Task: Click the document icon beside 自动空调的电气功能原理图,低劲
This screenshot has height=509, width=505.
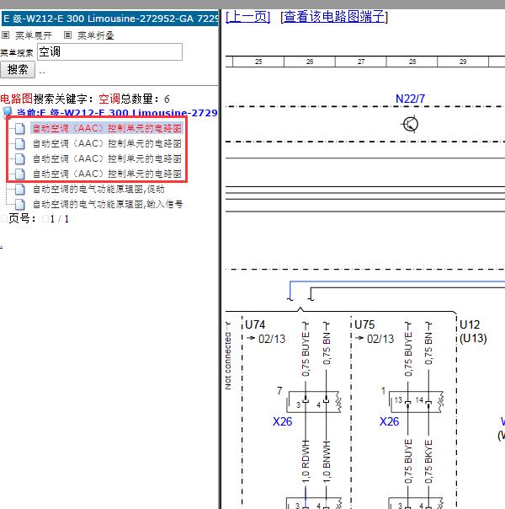Action: (x=19, y=189)
